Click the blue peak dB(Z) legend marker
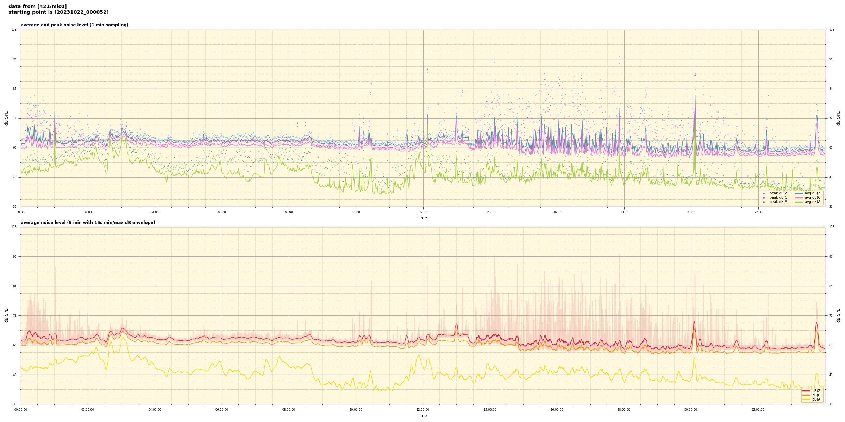 (764, 193)
